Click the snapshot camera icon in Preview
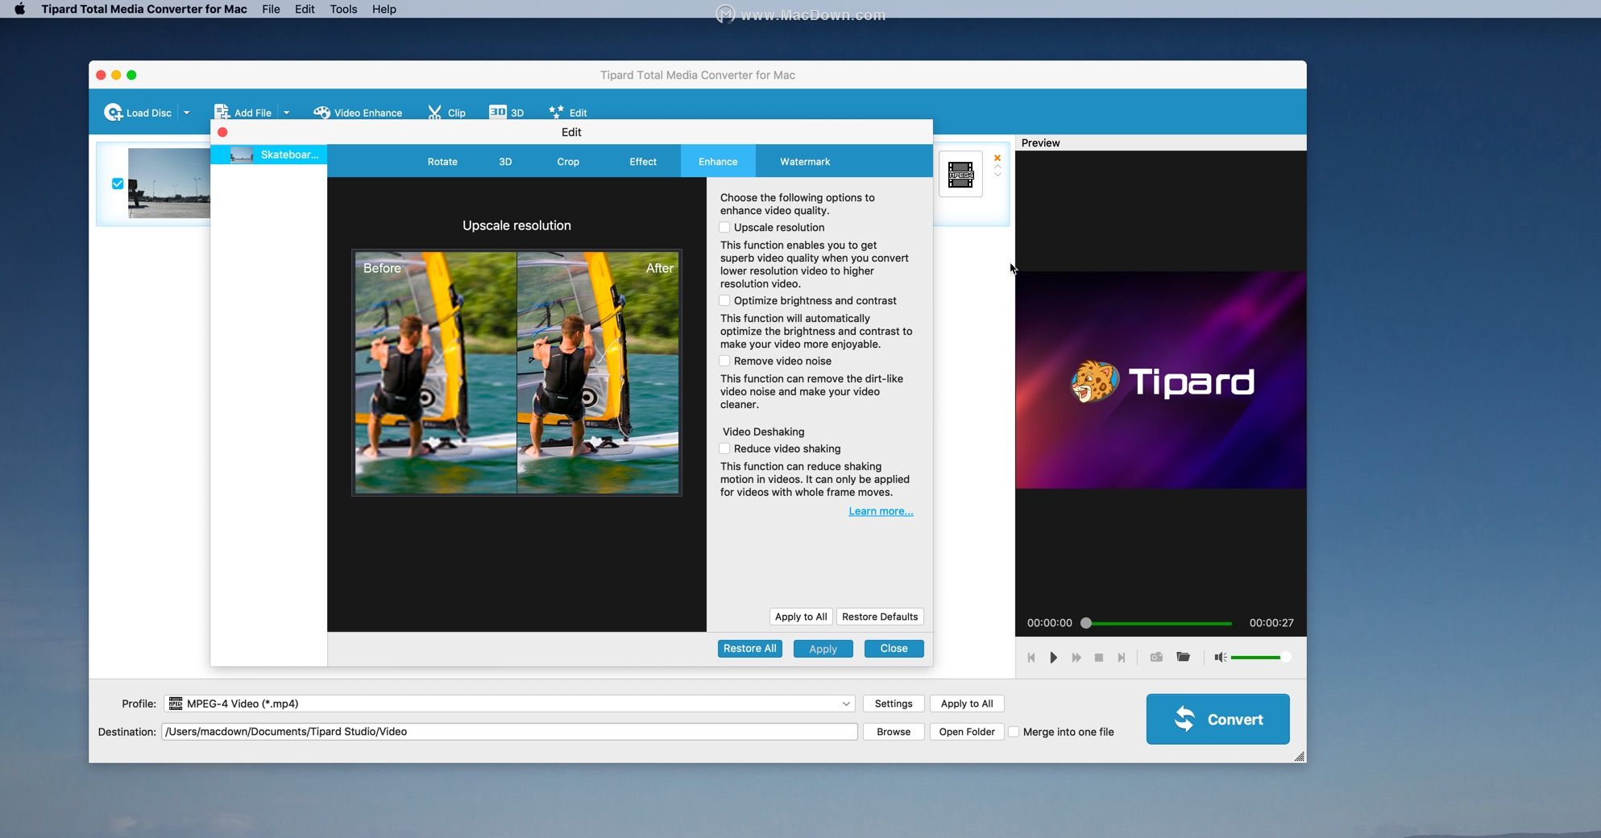 [1155, 657]
